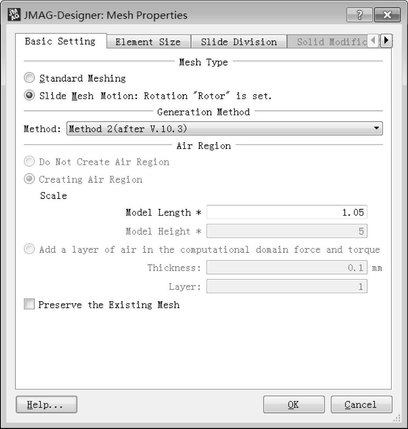Click the Scale label
Image resolution: width=408 pixels, height=429 pixels.
pyautogui.click(x=54, y=195)
